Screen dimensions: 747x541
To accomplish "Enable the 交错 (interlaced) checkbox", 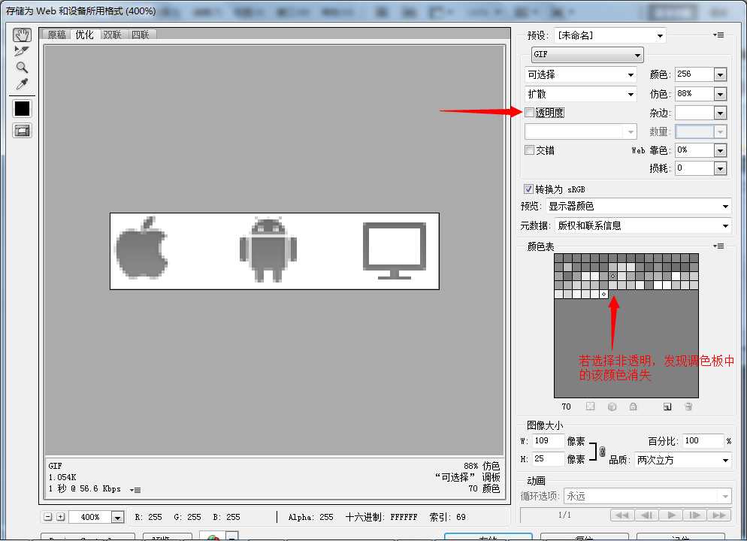I will pyautogui.click(x=529, y=150).
